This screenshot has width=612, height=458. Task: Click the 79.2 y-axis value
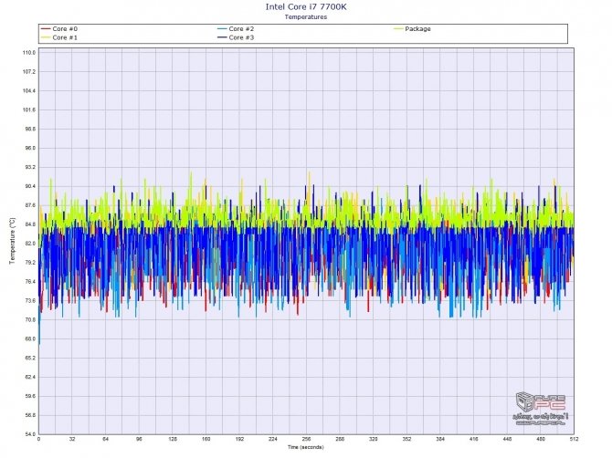(29, 263)
